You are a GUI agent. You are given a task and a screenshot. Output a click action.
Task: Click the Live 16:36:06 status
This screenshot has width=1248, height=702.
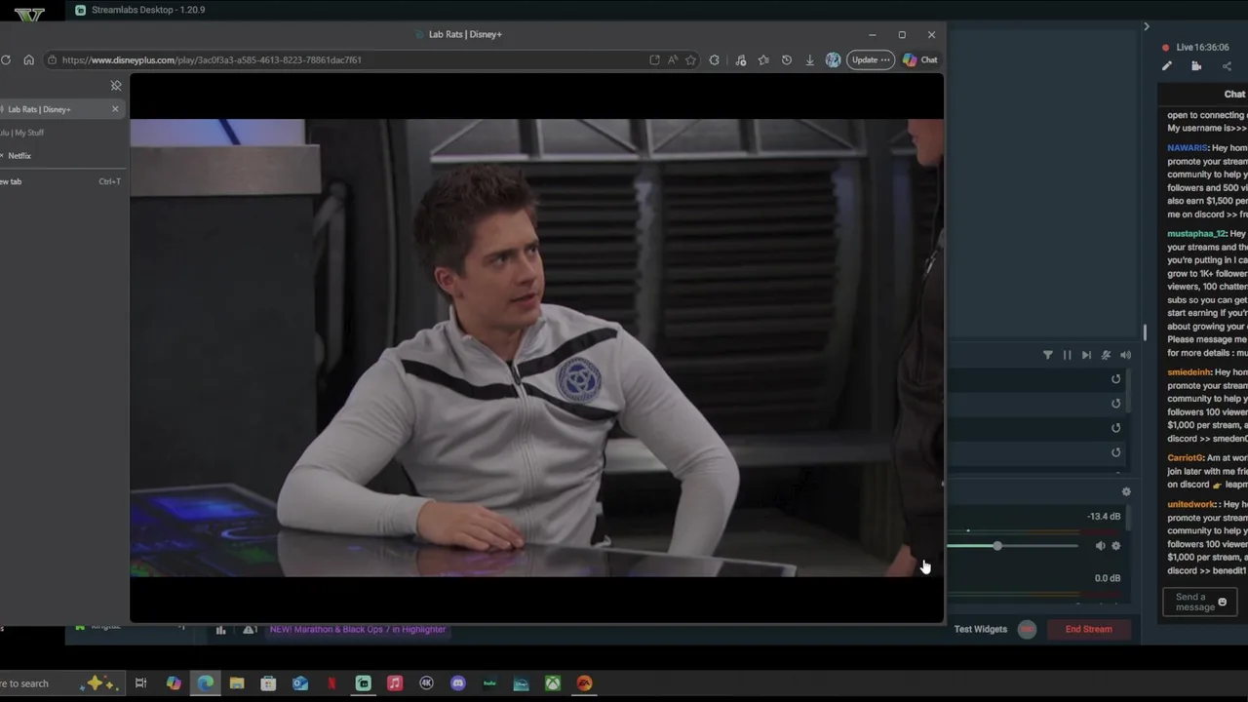click(x=1196, y=47)
